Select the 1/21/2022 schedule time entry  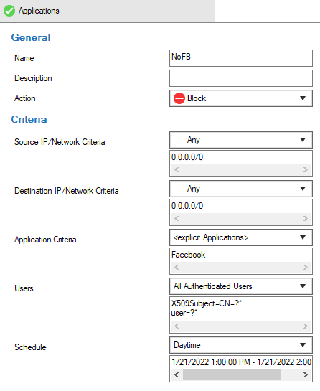(241, 362)
